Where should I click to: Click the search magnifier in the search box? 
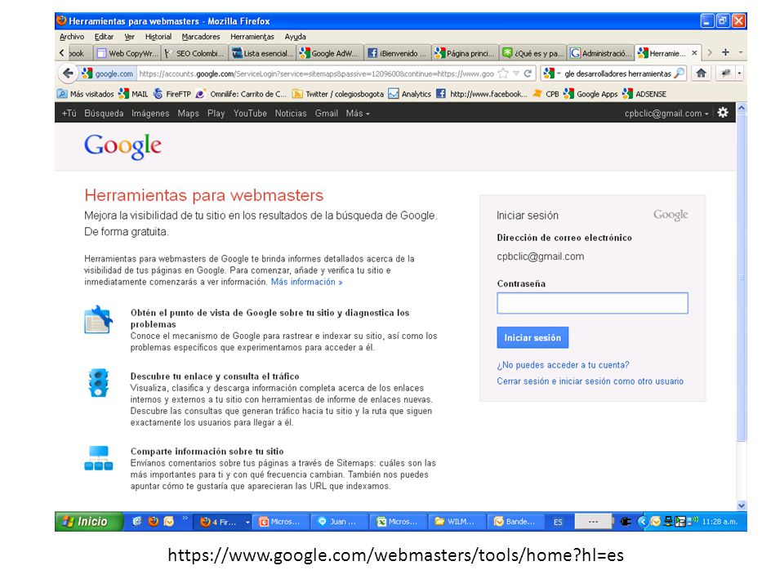click(x=679, y=73)
